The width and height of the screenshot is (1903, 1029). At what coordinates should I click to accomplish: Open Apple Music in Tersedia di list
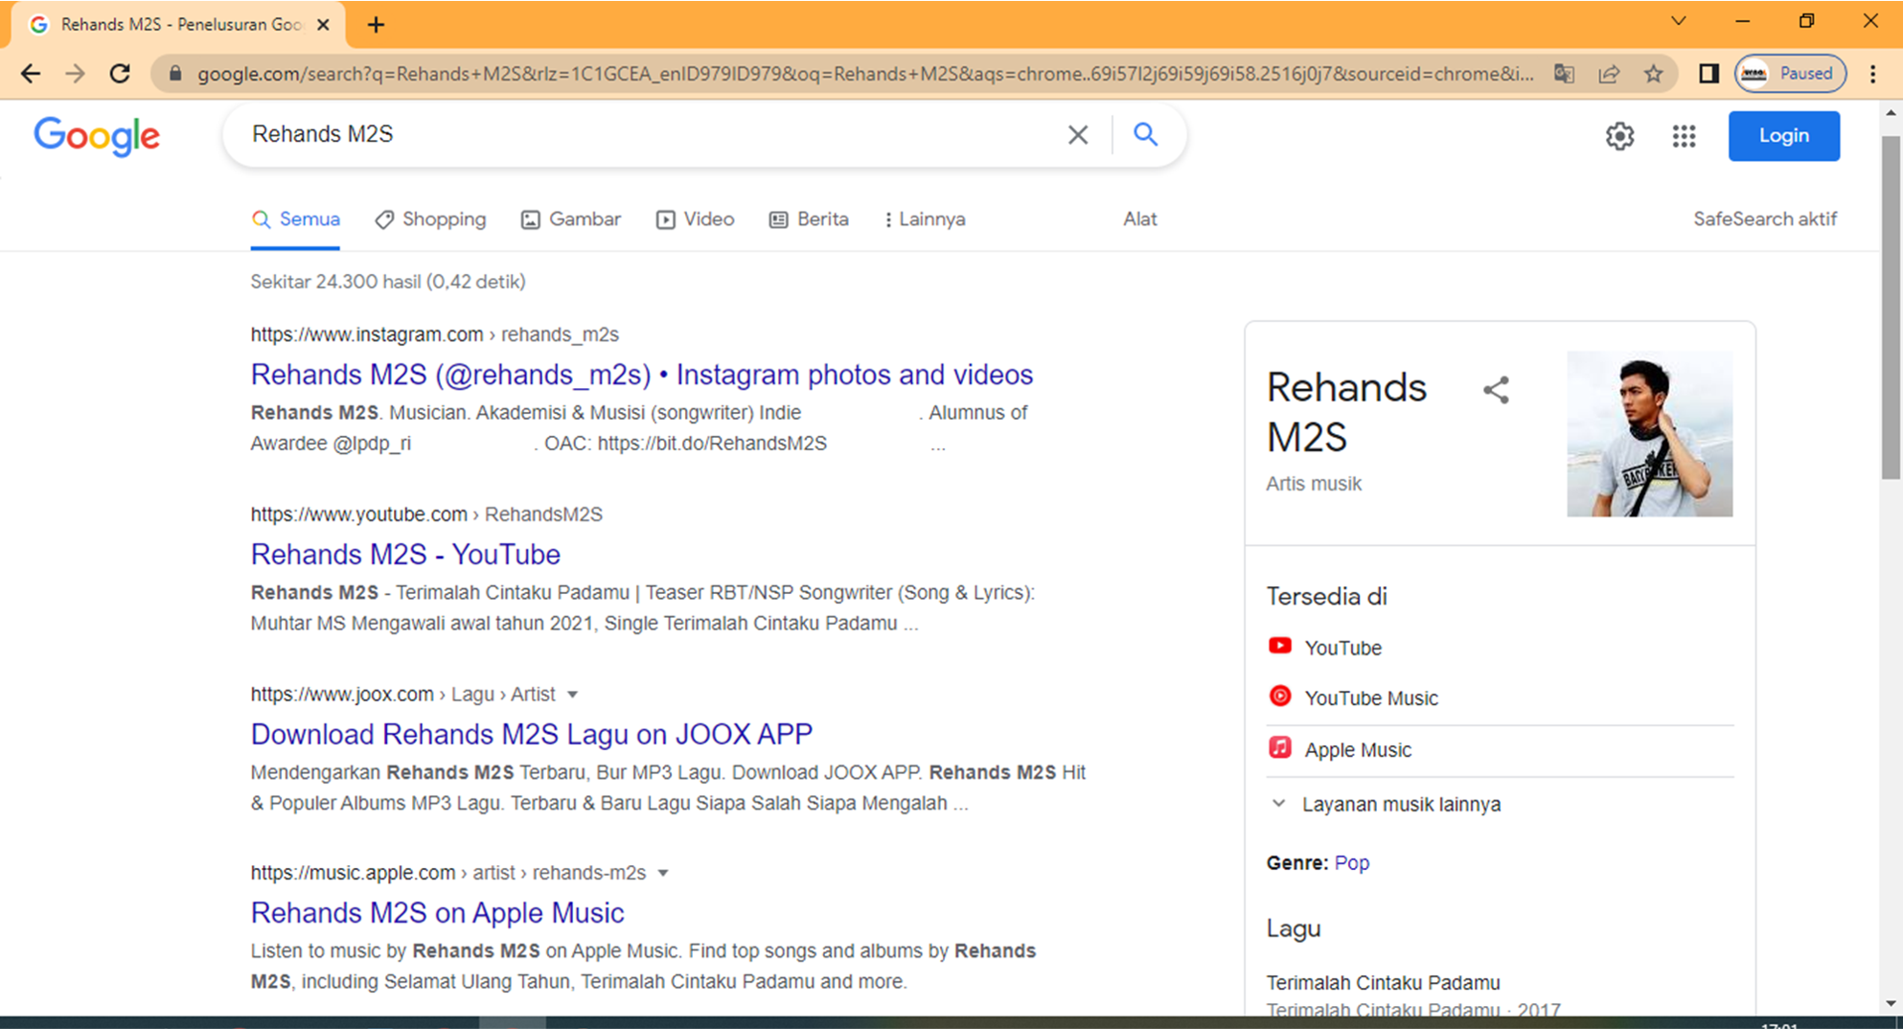(x=1340, y=749)
